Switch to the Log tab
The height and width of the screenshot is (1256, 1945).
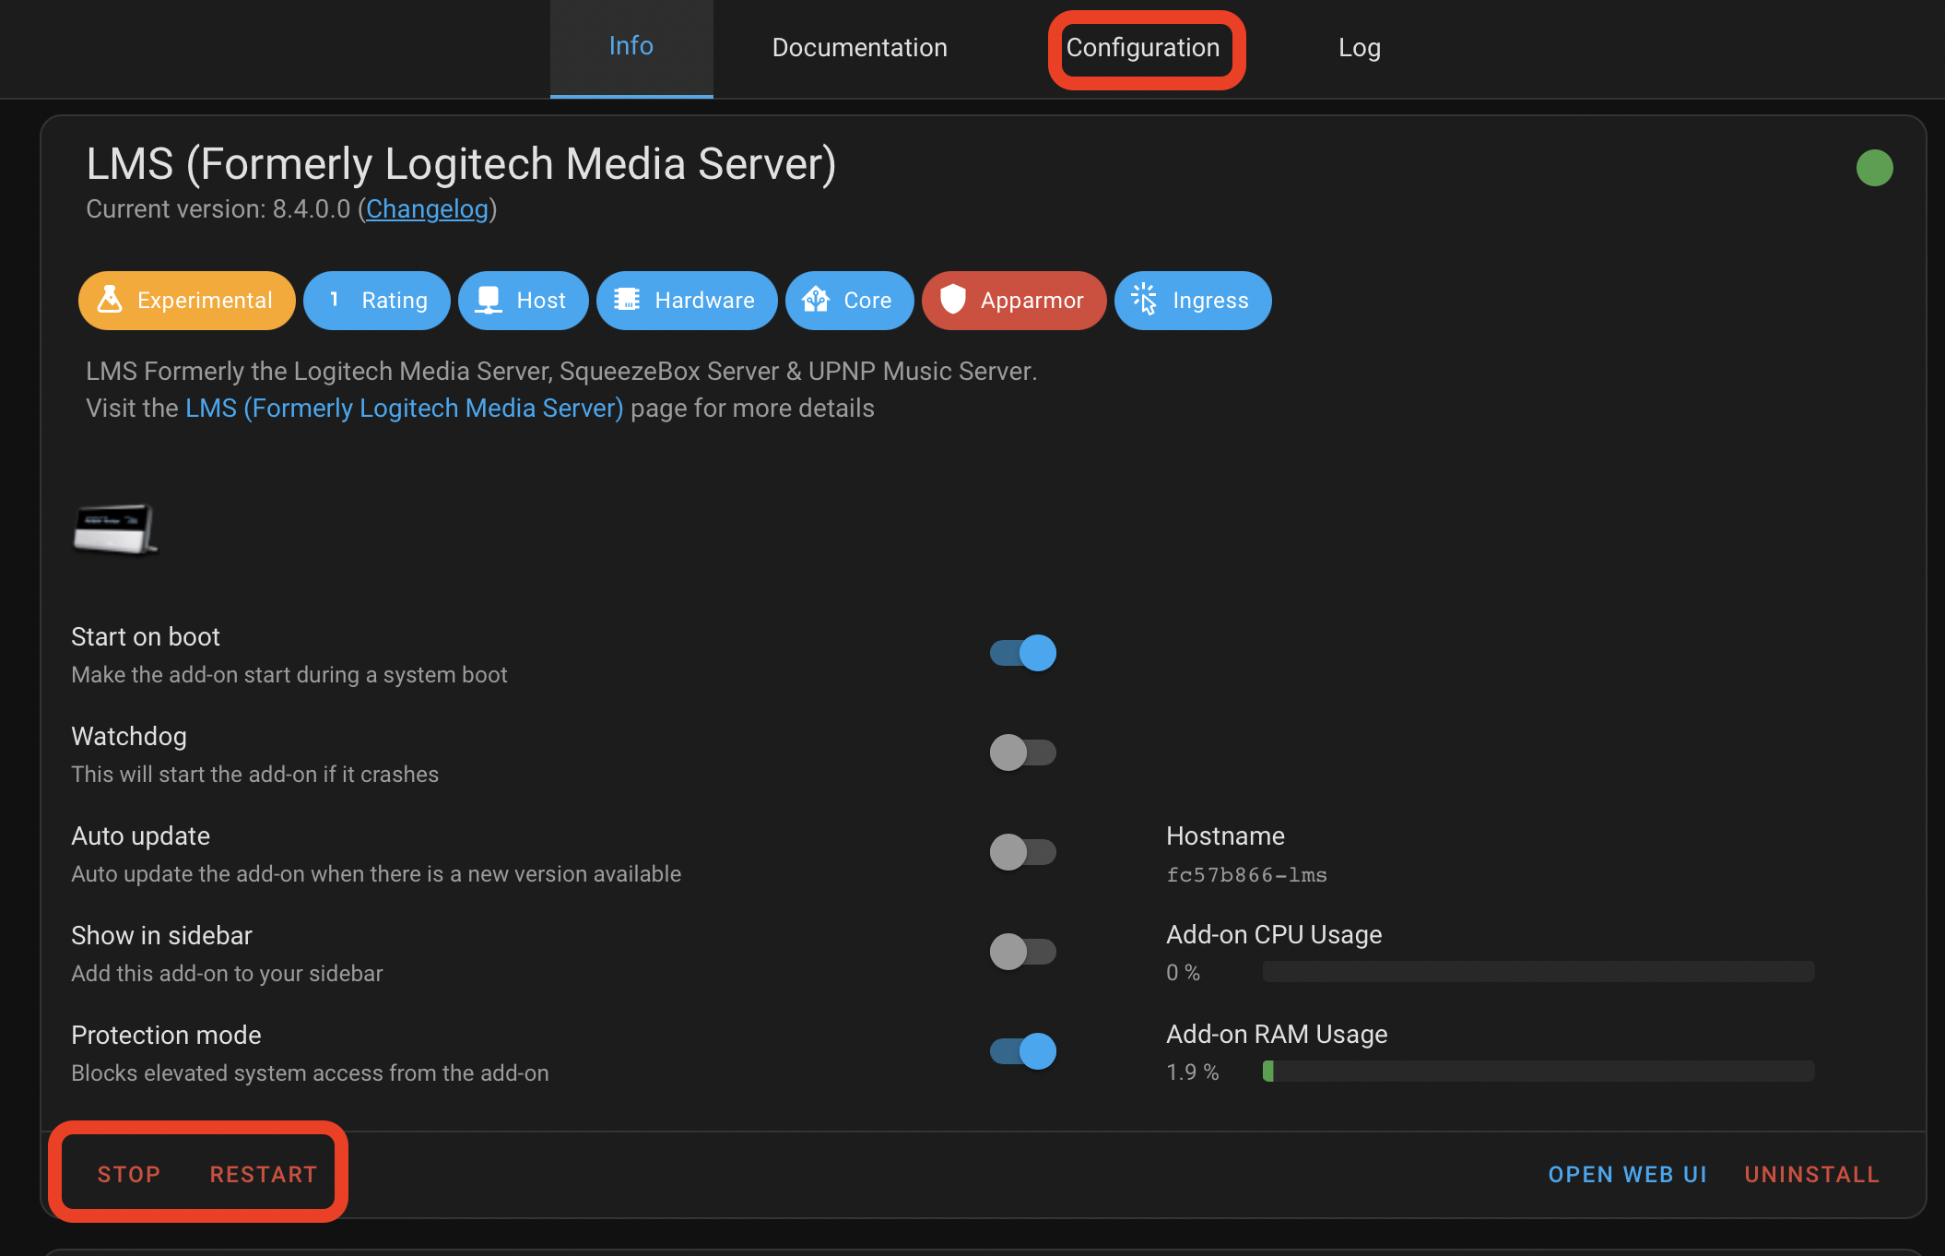[1360, 48]
